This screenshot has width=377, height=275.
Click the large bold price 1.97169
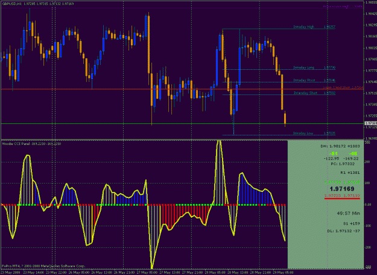click(x=342, y=189)
